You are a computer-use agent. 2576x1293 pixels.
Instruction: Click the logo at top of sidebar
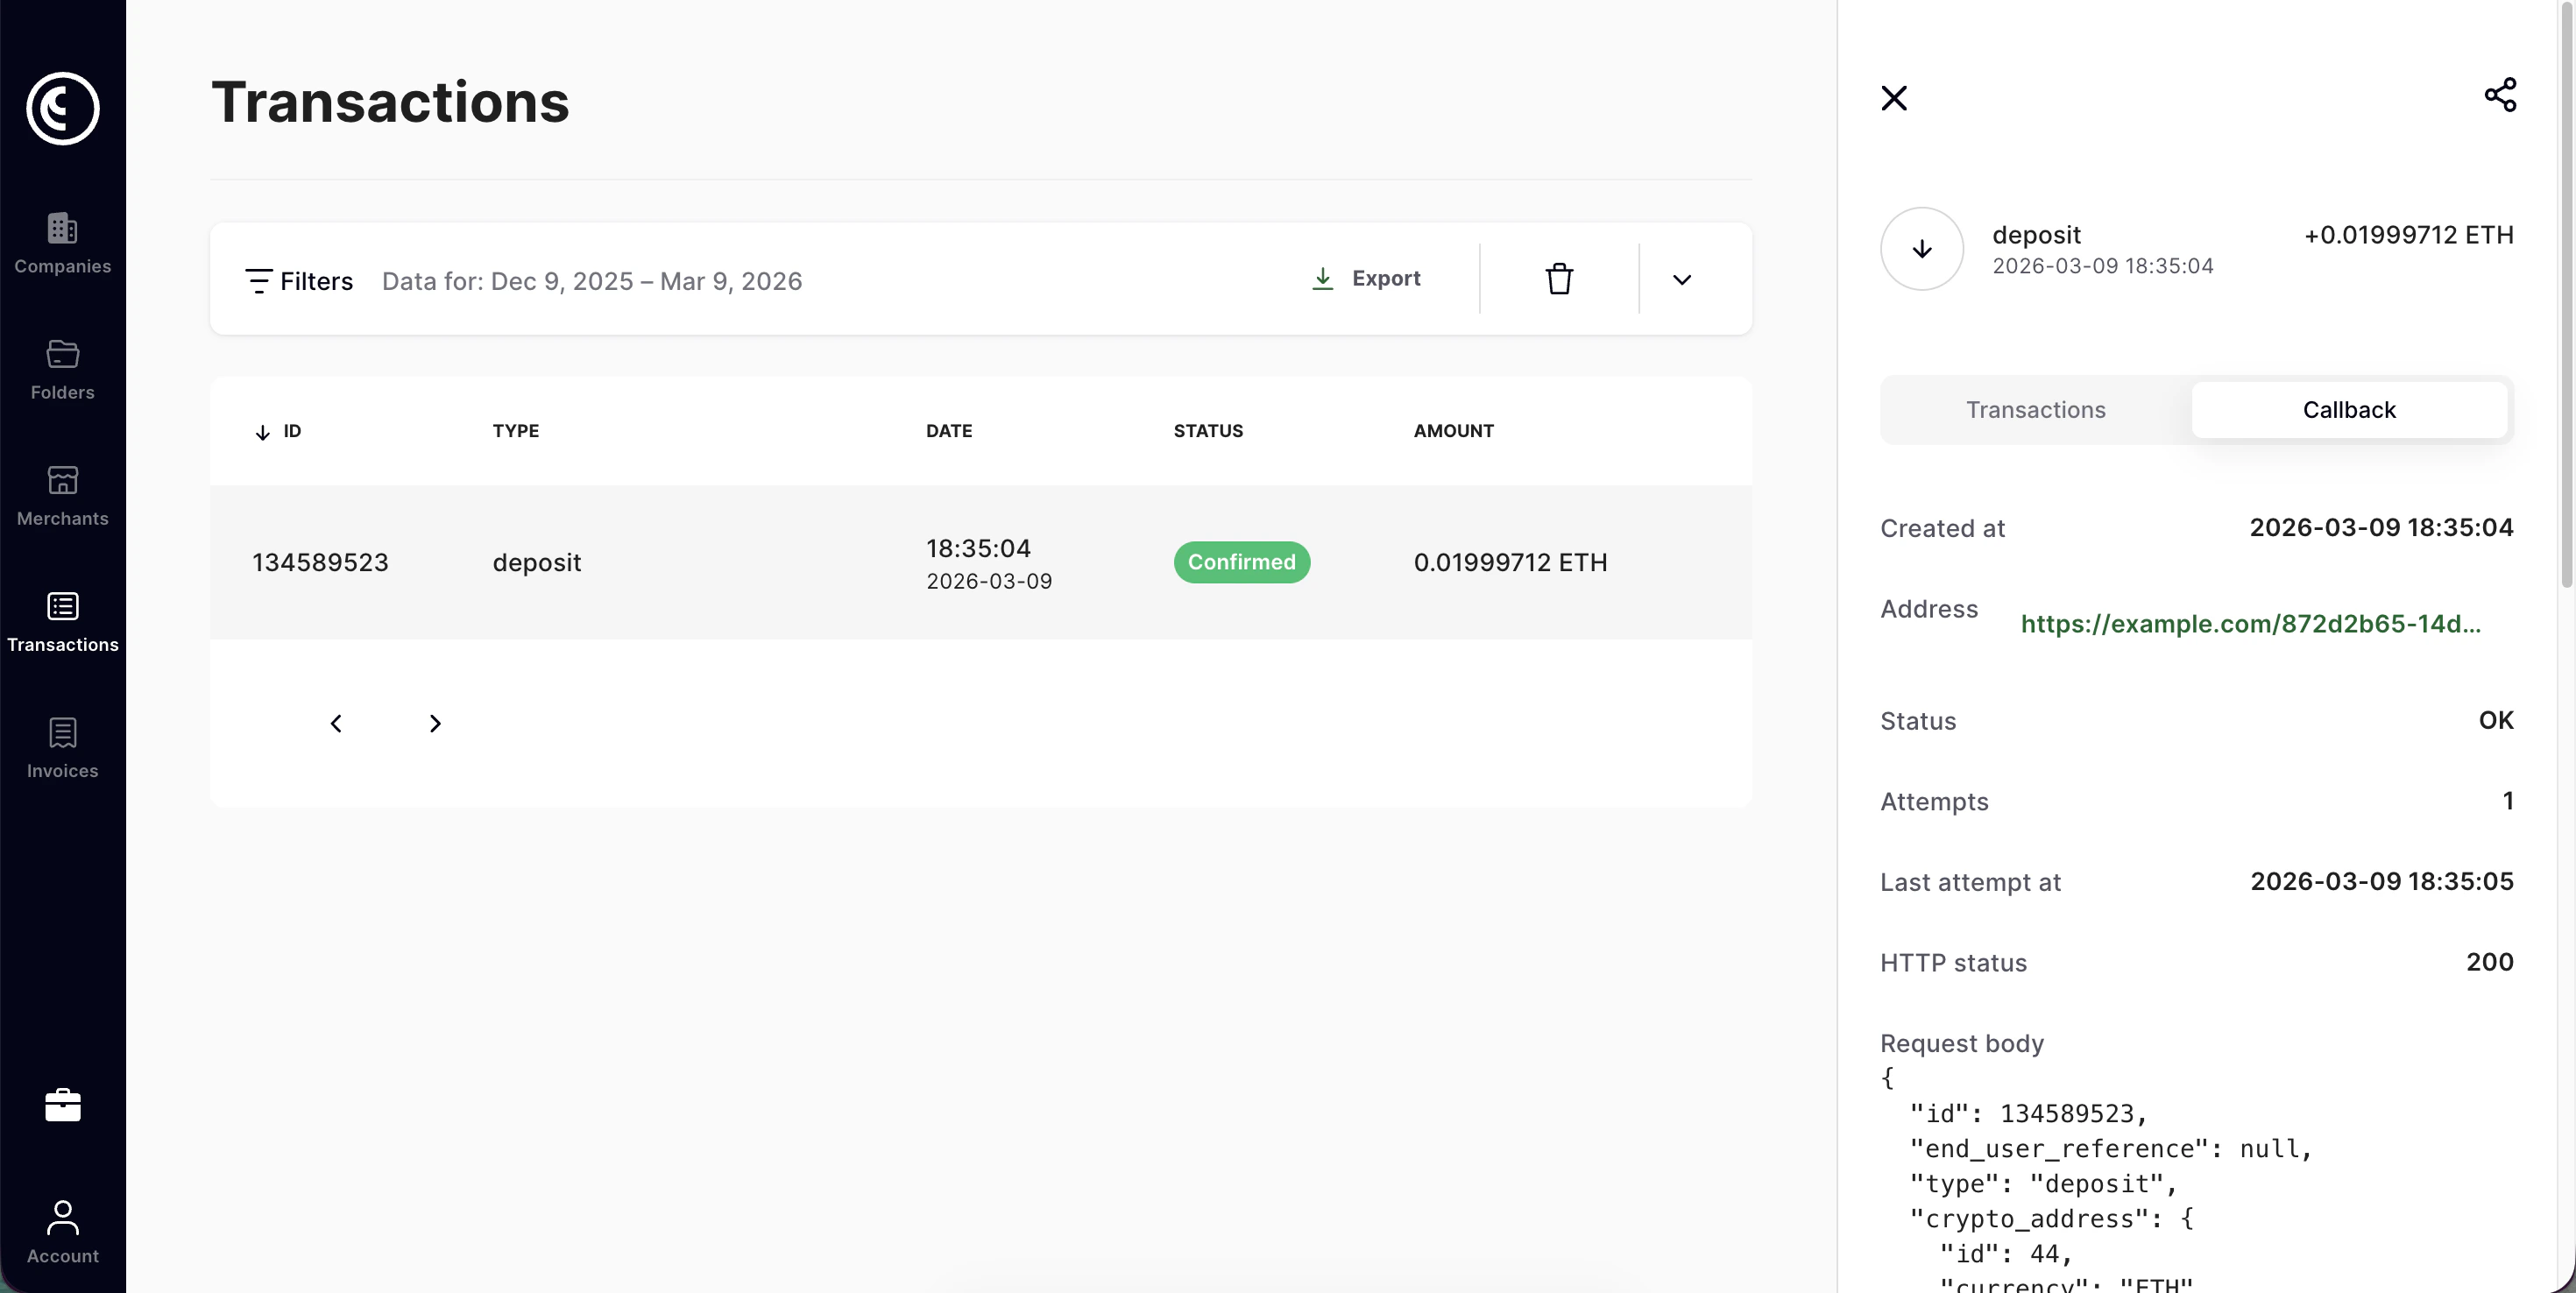(62, 108)
